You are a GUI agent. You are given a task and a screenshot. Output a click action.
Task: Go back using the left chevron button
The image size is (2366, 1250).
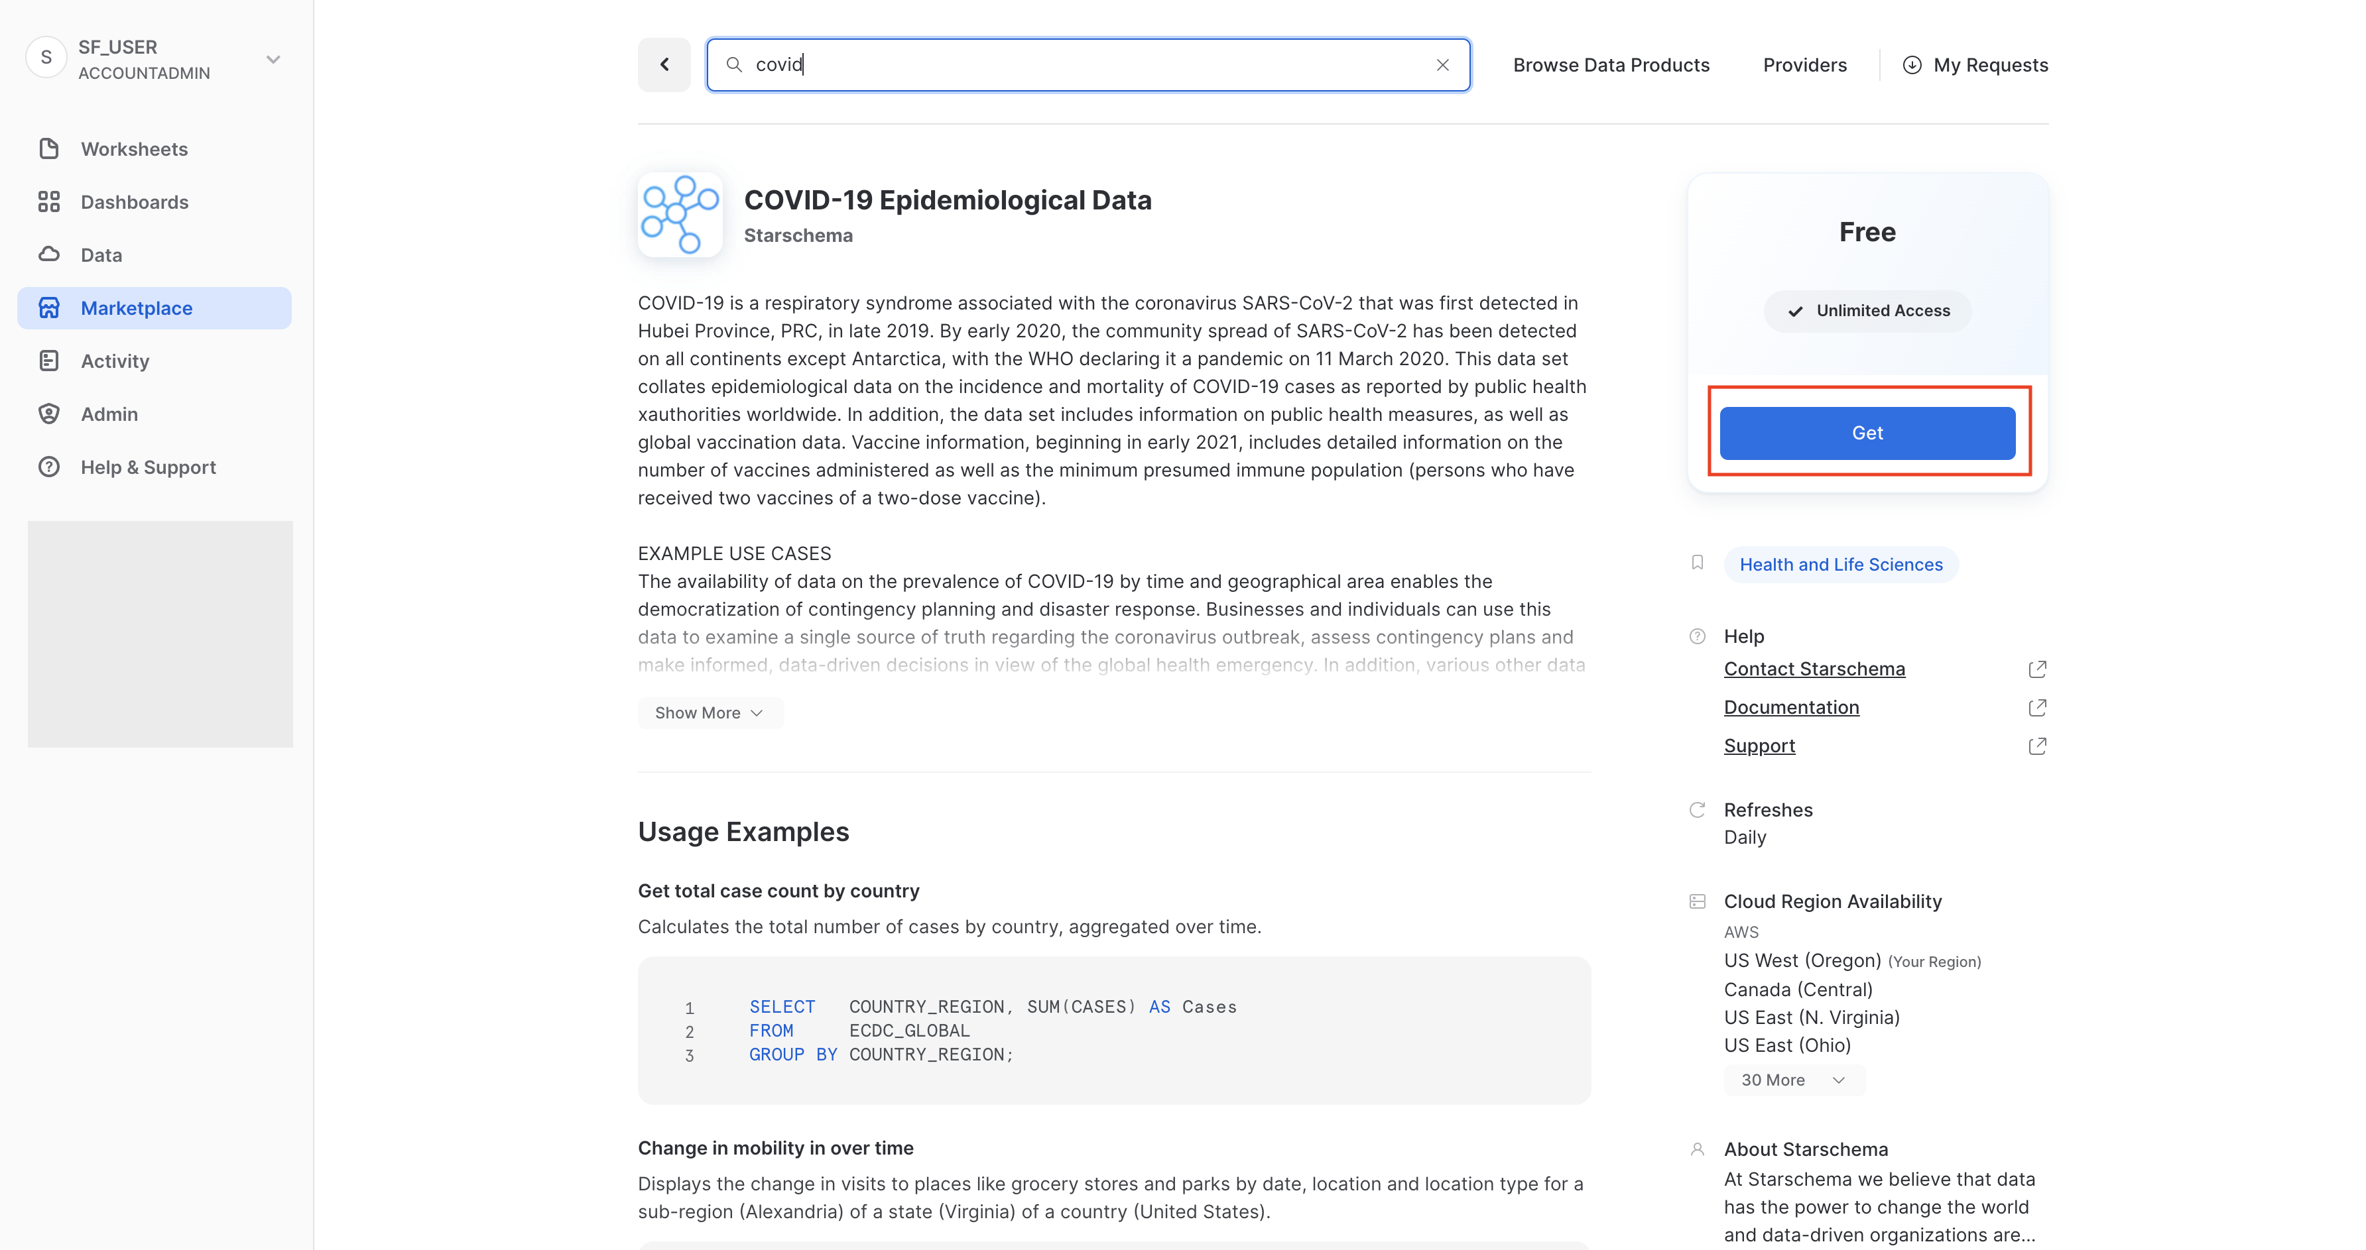[664, 64]
